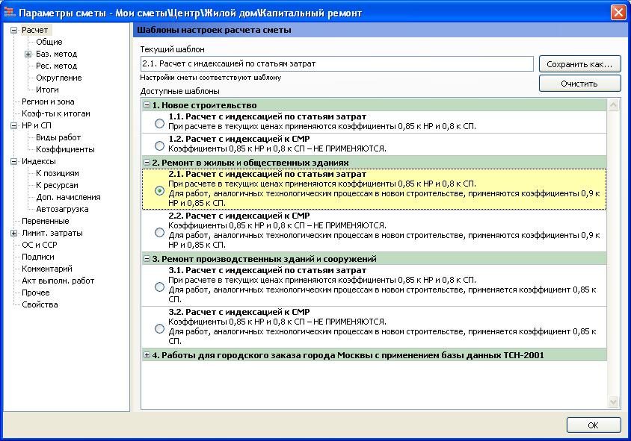
Task: Select the НР и СП tree item
Action: tap(37, 125)
